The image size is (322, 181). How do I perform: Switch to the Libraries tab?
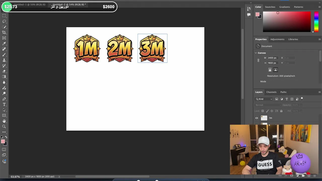click(293, 39)
